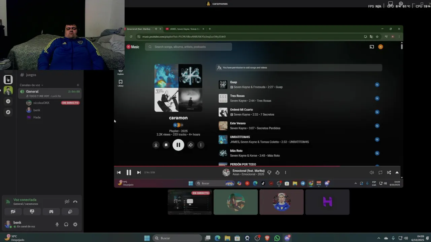Save the caramon playlist to library

(166, 145)
